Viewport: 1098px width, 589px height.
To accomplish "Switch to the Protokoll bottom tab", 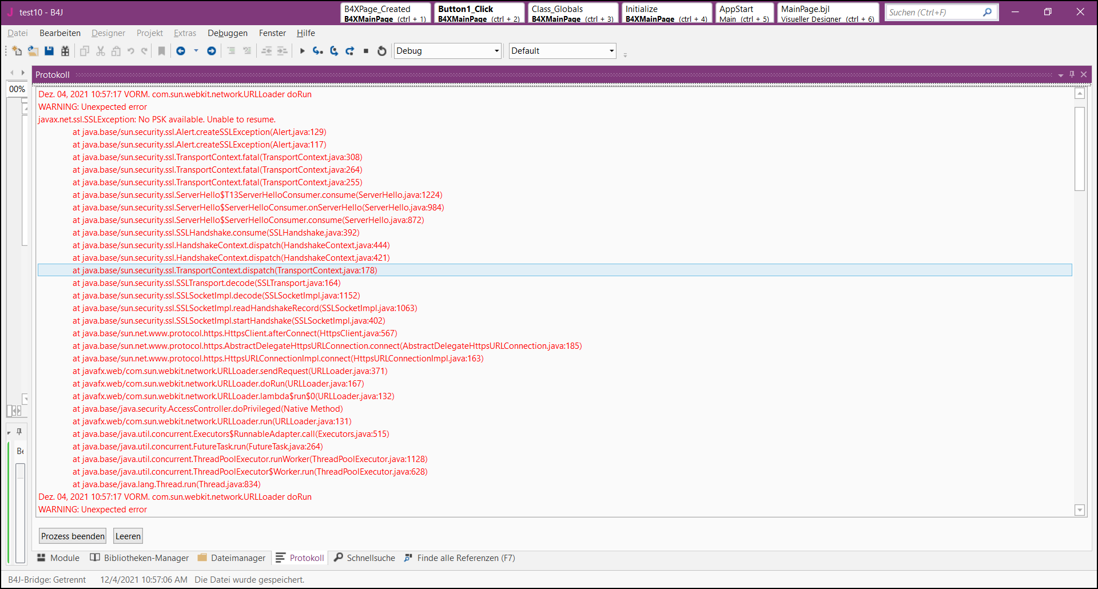I will point(300,558).
